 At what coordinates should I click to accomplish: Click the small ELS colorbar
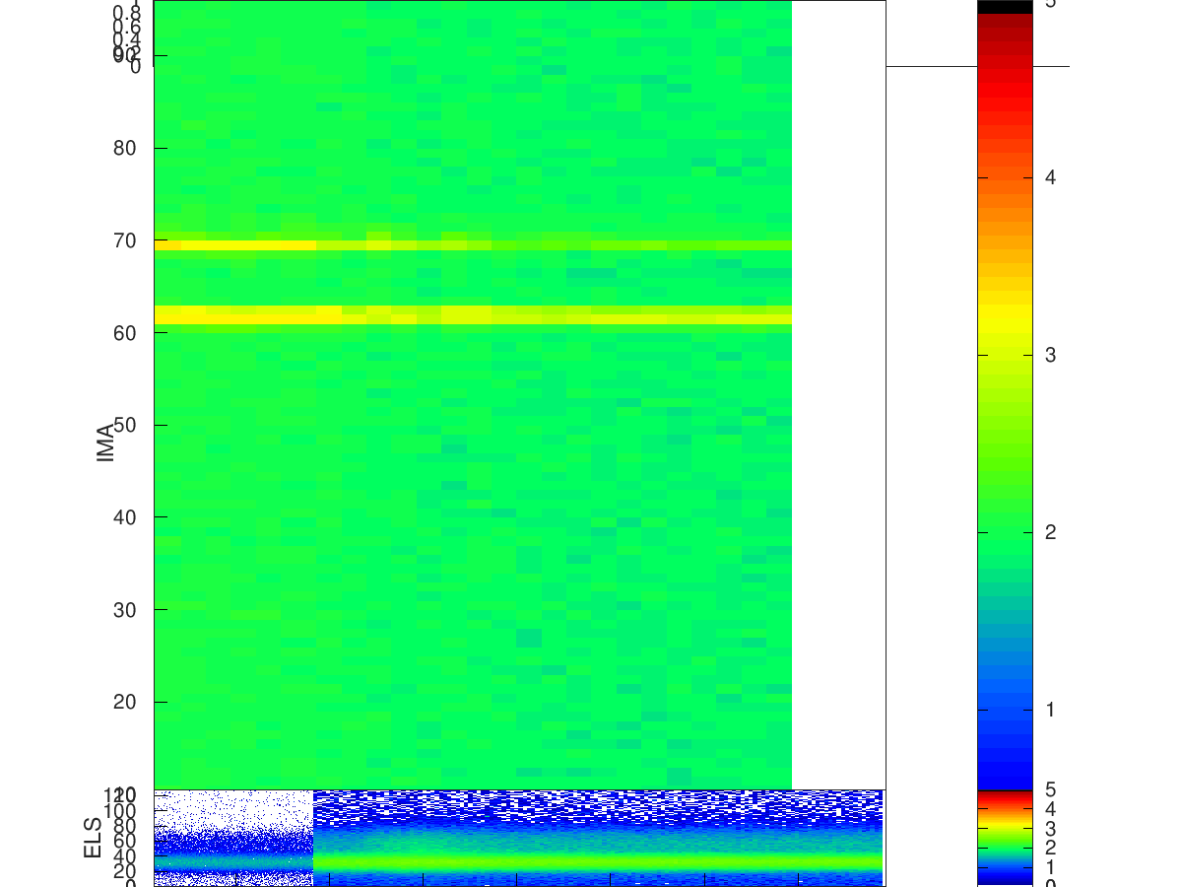coord(1004,838)
